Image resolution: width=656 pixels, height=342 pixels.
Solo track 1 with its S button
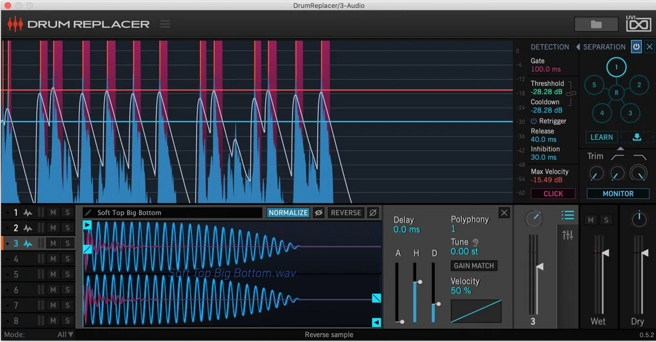click(67, 212)
